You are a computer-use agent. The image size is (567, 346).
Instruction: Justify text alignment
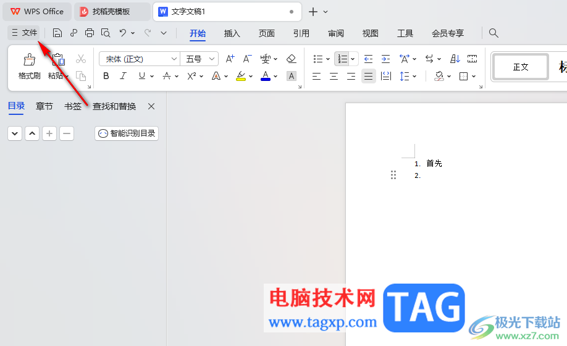click(369, 76)
